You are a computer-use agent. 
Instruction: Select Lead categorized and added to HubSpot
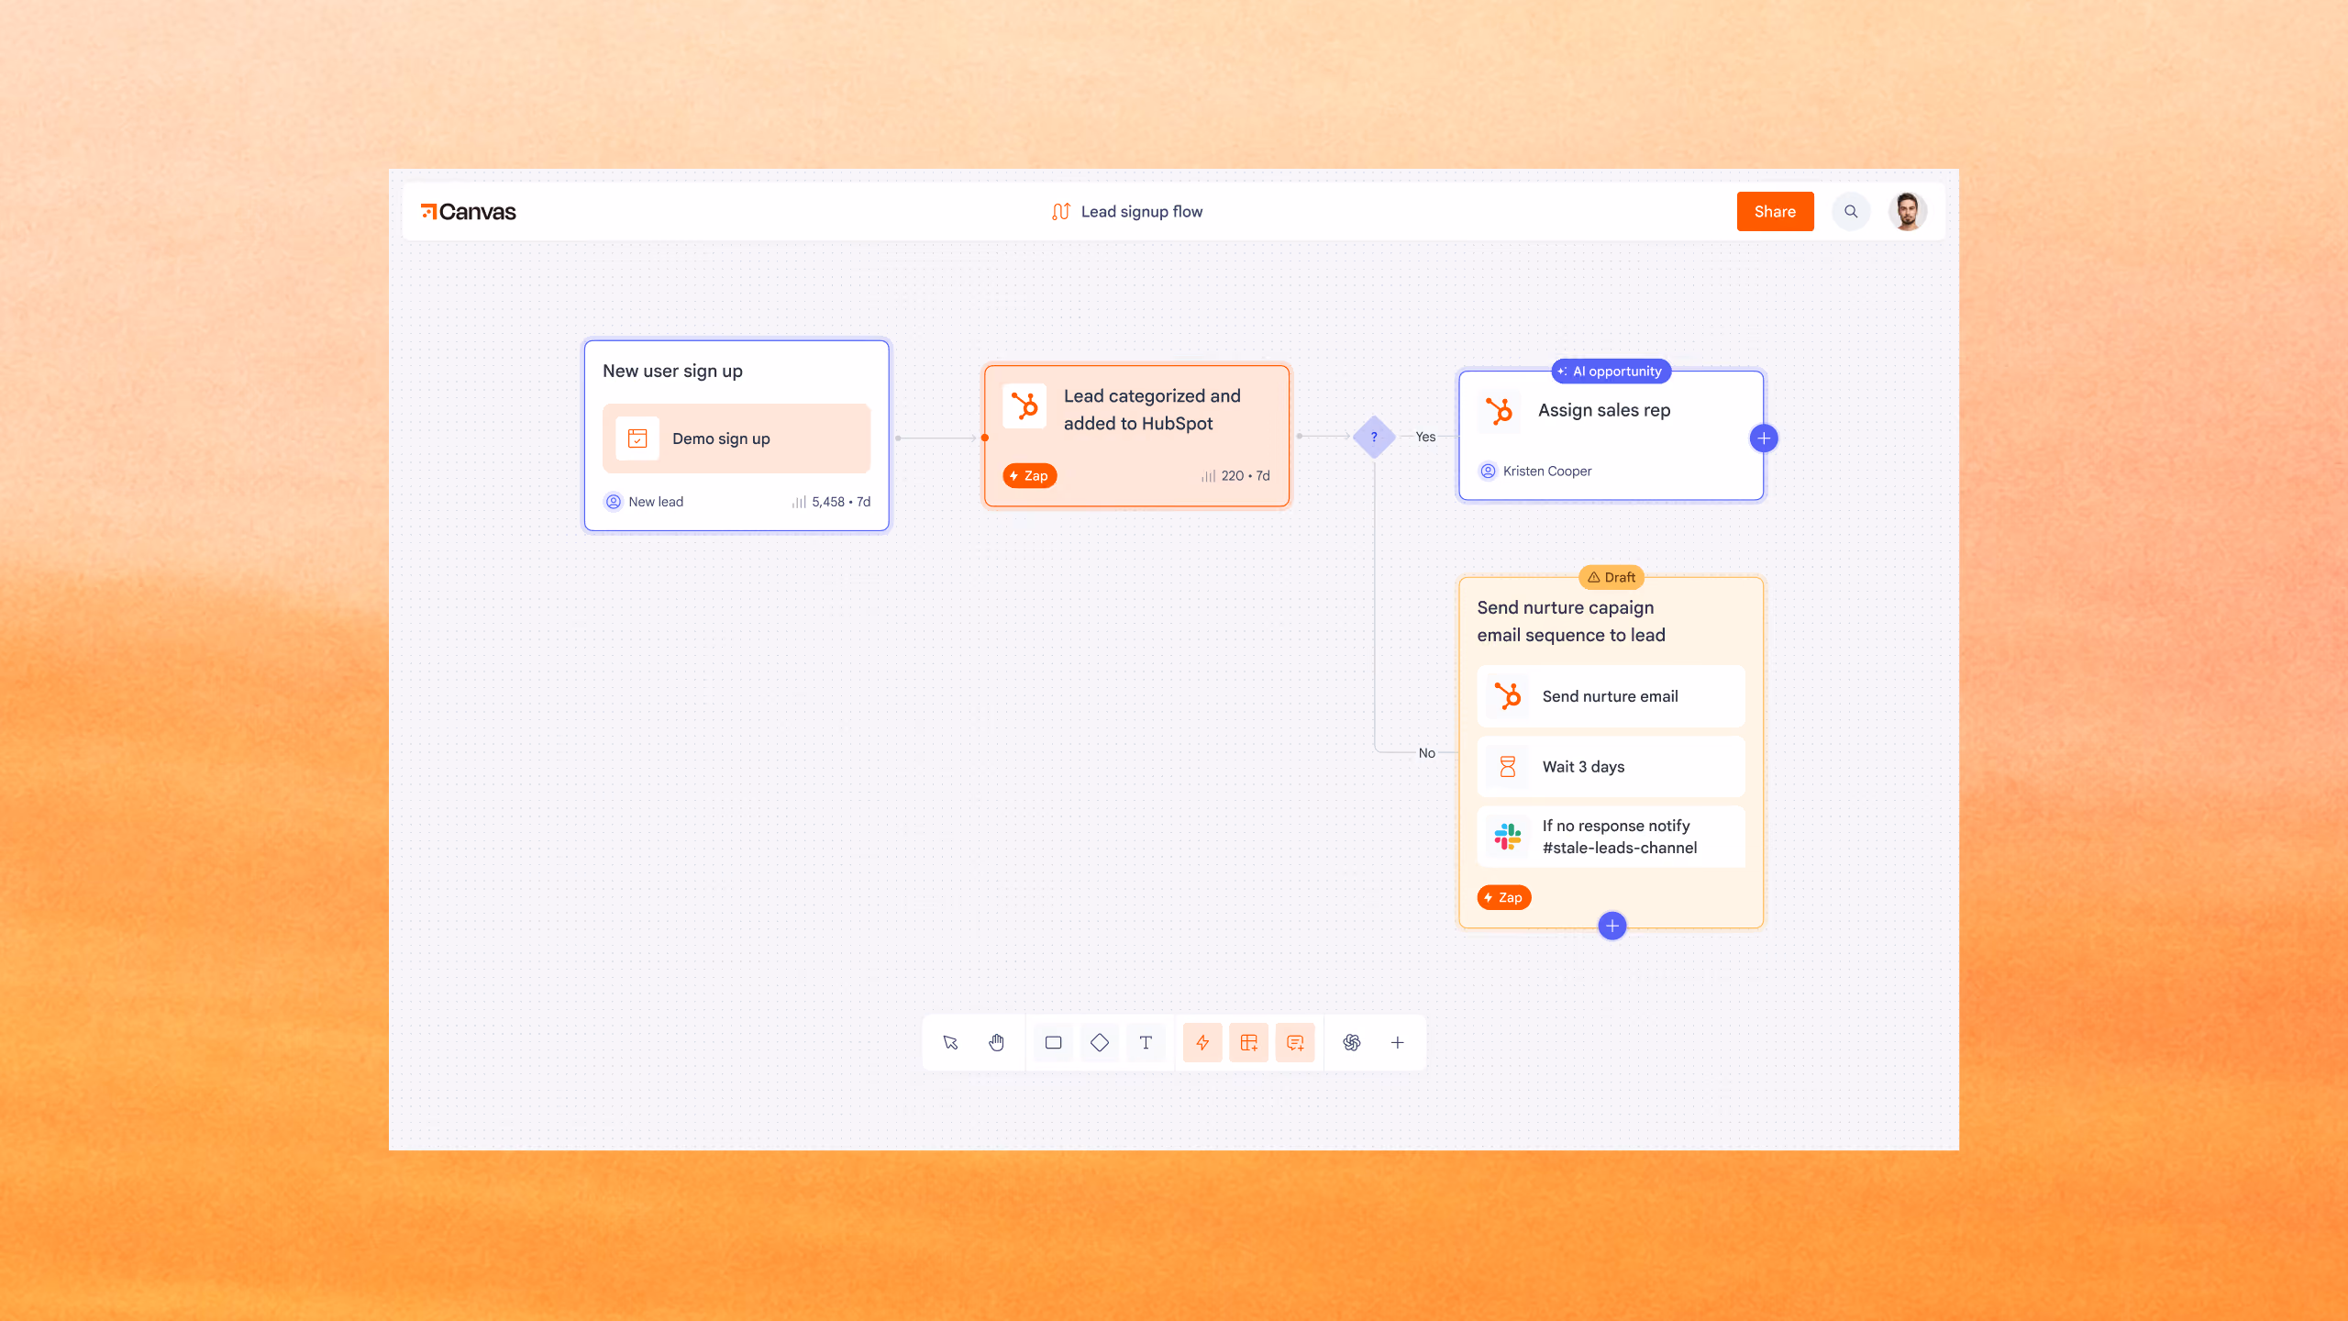click(x=1152, y=409)
